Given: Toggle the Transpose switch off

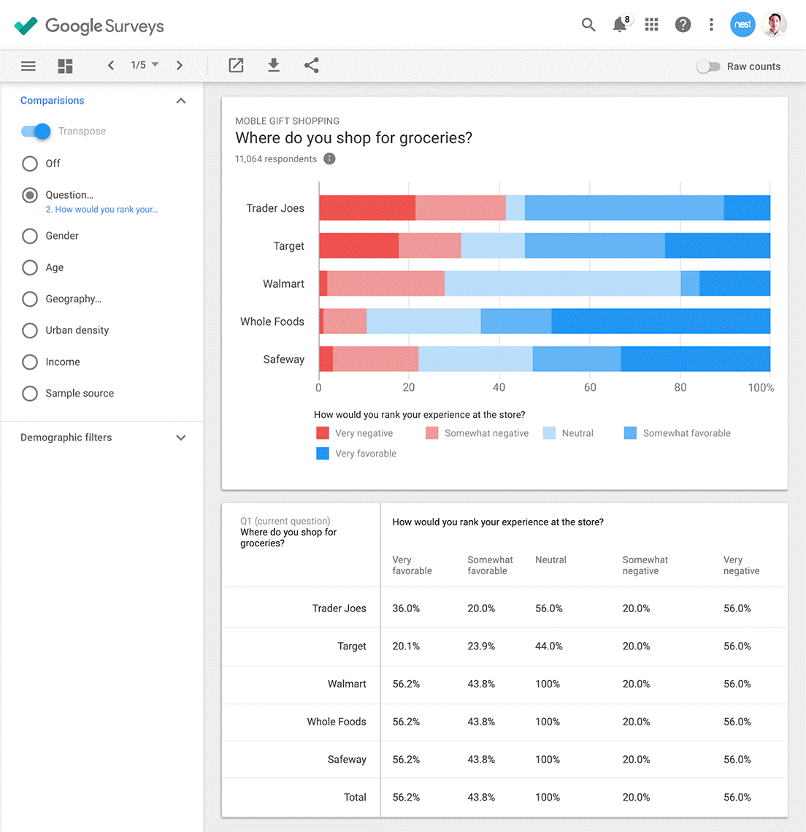Looking at the screenshot, I should click(36, 131).
